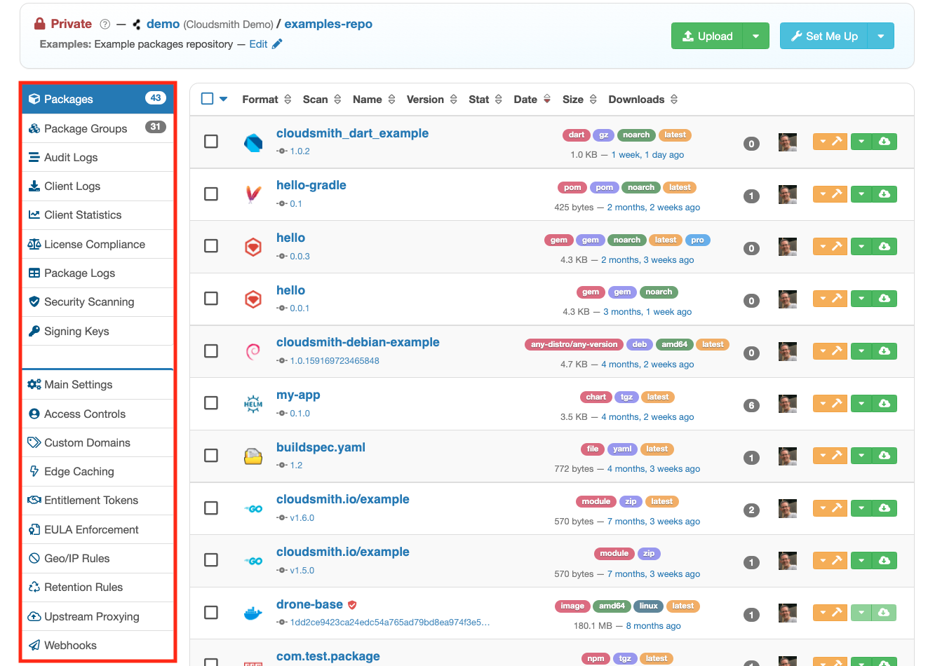Click the help question mark beside Private
The height and width of the screenshot is (666, 928).
(105, 24)
